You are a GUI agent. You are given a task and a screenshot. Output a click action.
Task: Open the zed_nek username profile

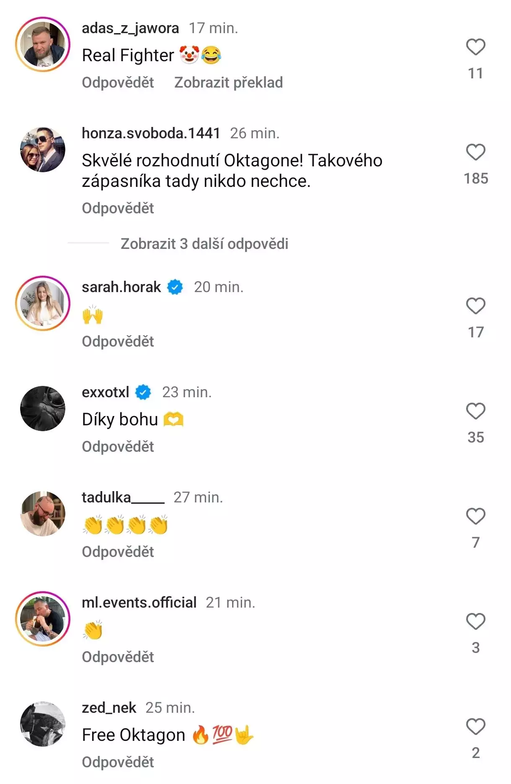coord(109,708)
